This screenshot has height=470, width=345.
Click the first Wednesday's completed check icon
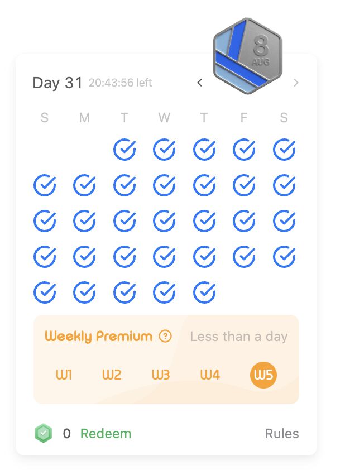tap(164, 149)
